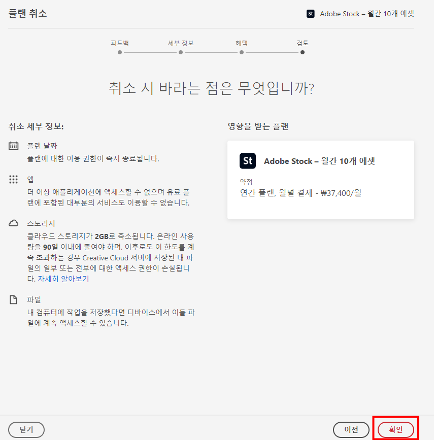The image size is (434, 440).
Task: Click the 피드백 progress step dot
Action: 120,52
